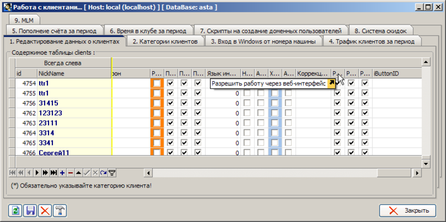Click the Коррекц… column header
This screenshot has height=222, width=446.
[313, 74]
